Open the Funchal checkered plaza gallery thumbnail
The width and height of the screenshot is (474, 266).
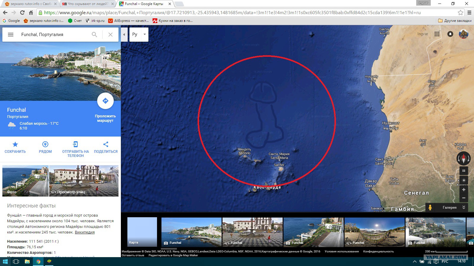pos(252,232)
